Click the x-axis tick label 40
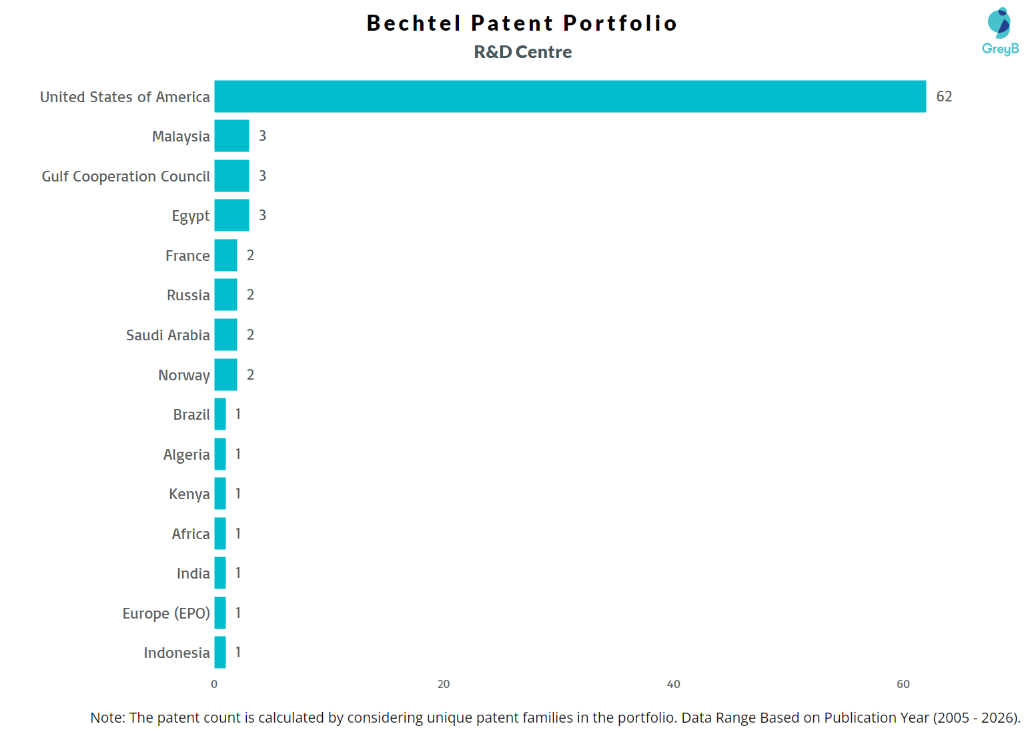Viewport: 1034px width, 734px height. point(674,684)
